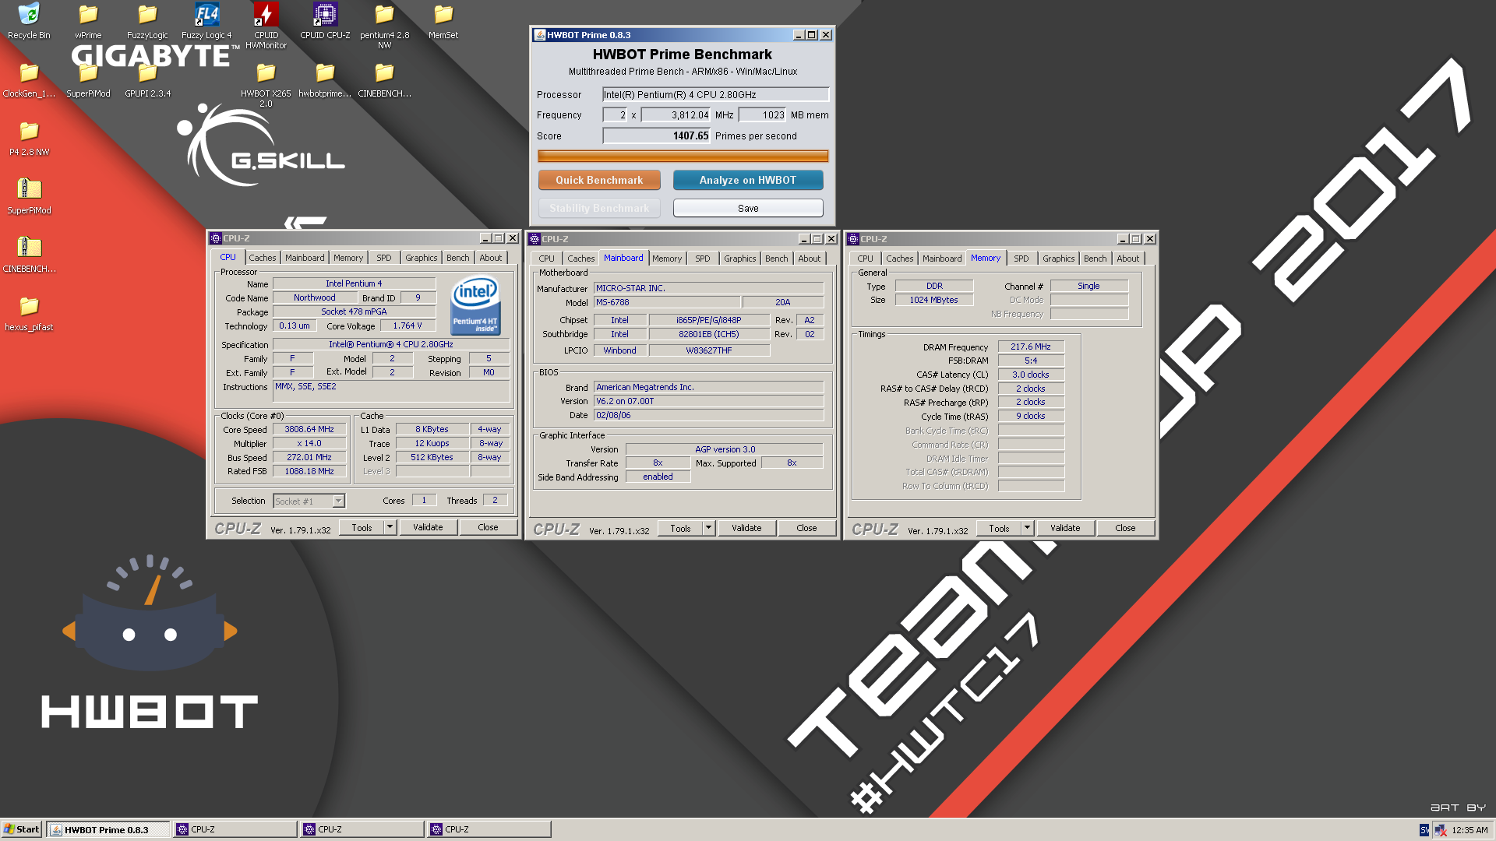This screenshot has height=841, width=1496.
Task: Open the wPrime folder icon
Action: coord(88,21)
